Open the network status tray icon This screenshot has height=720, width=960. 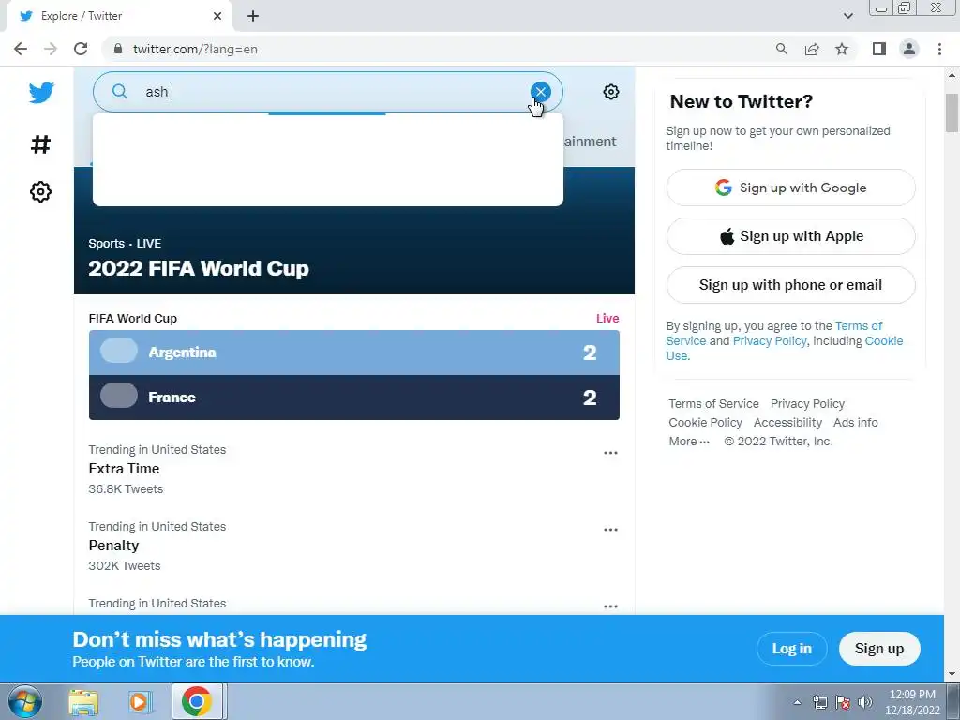pos(819,702)
